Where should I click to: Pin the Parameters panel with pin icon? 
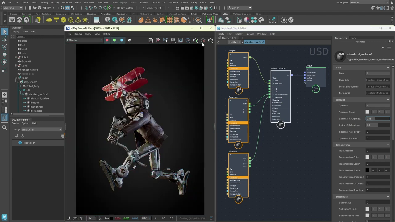pyautogui.click(x=383, y=48)
